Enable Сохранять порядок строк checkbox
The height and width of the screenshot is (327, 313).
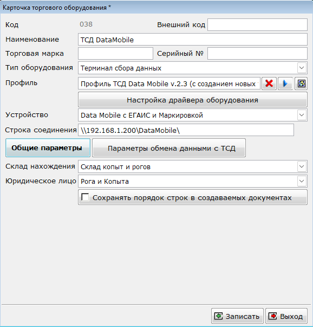click(x=85, y=197)
